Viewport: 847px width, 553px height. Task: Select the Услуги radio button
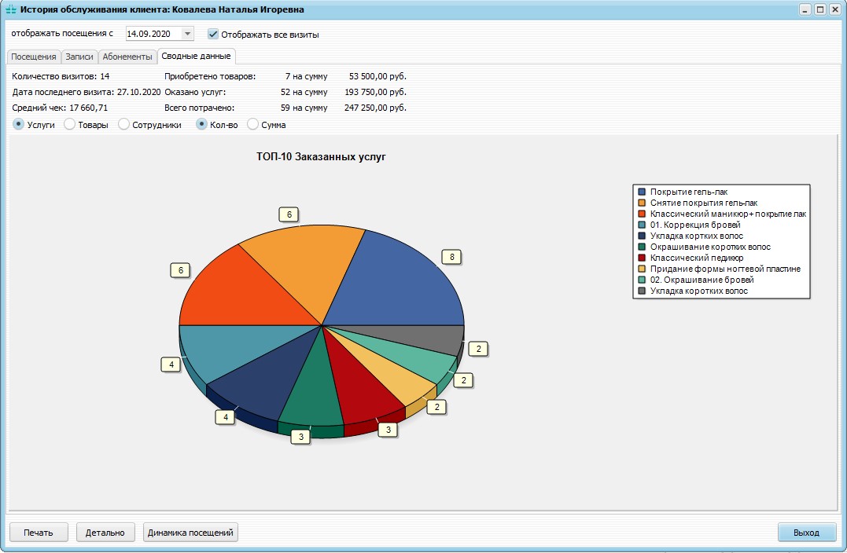[19, 125]
